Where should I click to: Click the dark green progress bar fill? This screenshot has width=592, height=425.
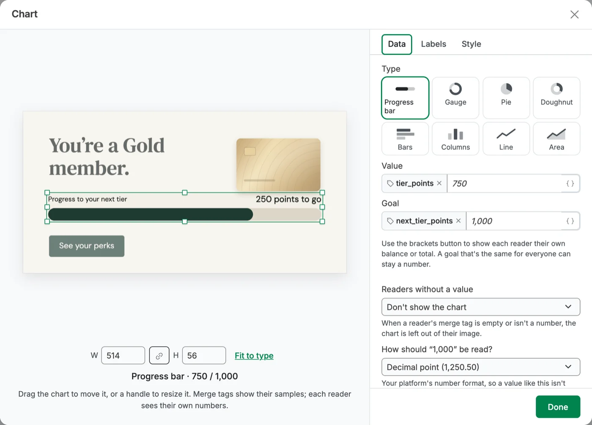(x=151, y=215)
